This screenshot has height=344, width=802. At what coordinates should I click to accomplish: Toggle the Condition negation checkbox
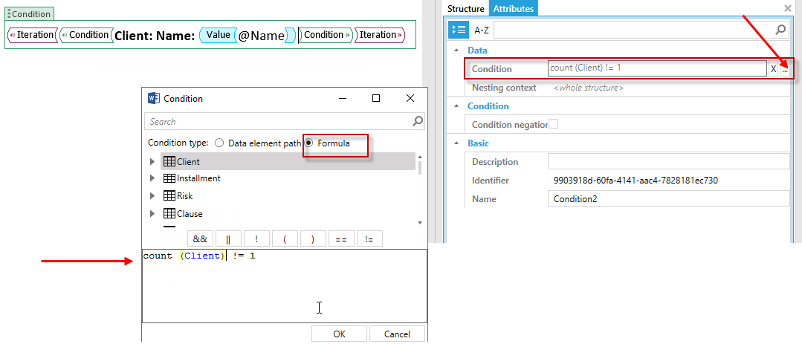click(x=553, y=124)
